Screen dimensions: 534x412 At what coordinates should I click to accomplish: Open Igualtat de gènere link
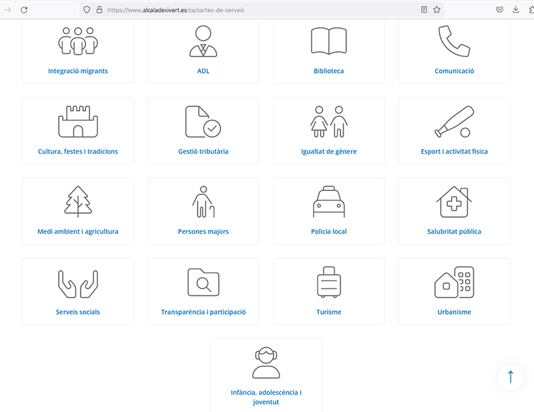click(329, 152)
